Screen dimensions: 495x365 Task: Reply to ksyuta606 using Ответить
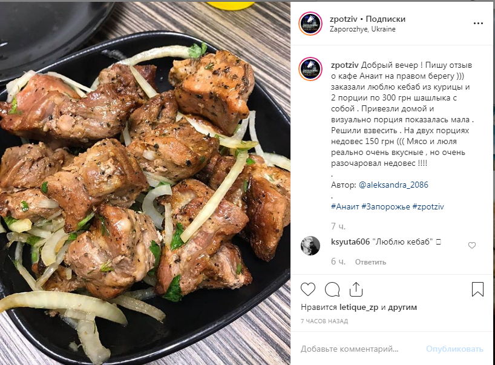(x=370, y=261)
